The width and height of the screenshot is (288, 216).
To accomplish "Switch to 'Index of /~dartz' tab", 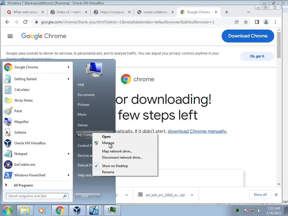I will point(69,12).
